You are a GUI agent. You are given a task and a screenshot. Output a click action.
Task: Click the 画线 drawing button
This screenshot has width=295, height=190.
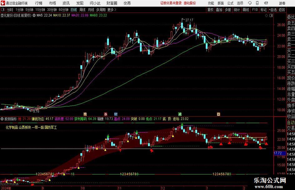(x=246, y=10)
